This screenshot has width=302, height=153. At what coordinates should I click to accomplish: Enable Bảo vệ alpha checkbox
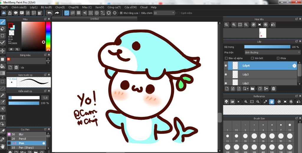click(x=226, y=58)
